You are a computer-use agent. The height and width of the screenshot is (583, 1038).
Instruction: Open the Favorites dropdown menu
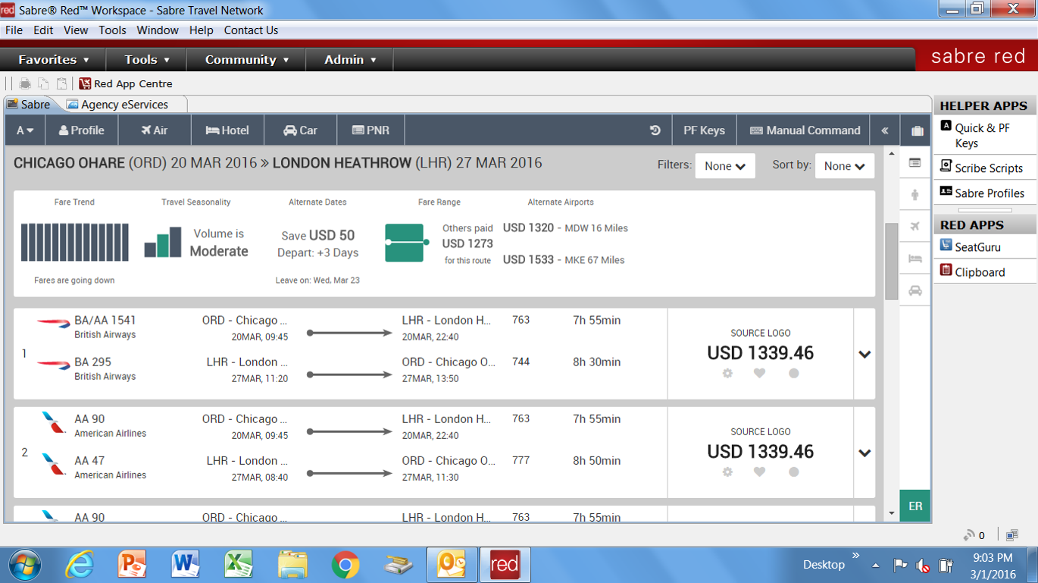(53, 59)
